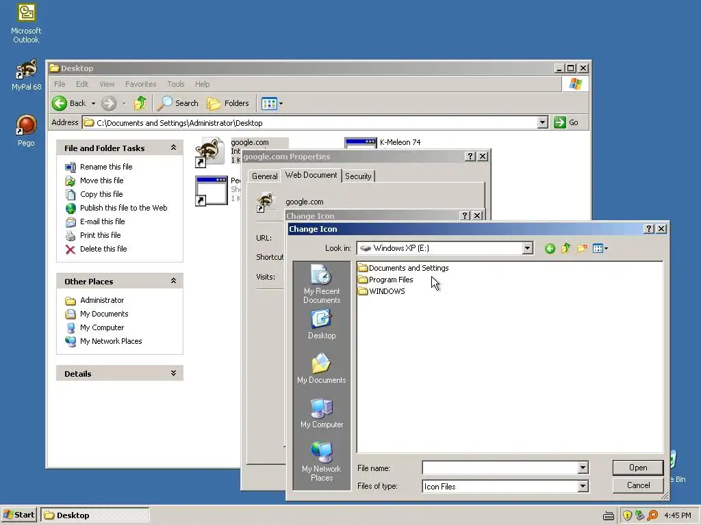
Task: Open the Start menu
Action: point(18,515)
